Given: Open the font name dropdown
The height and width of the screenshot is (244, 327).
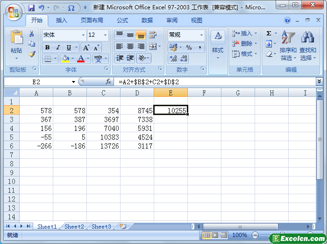Looking at the screenshot, I should (x=83, y=35).
